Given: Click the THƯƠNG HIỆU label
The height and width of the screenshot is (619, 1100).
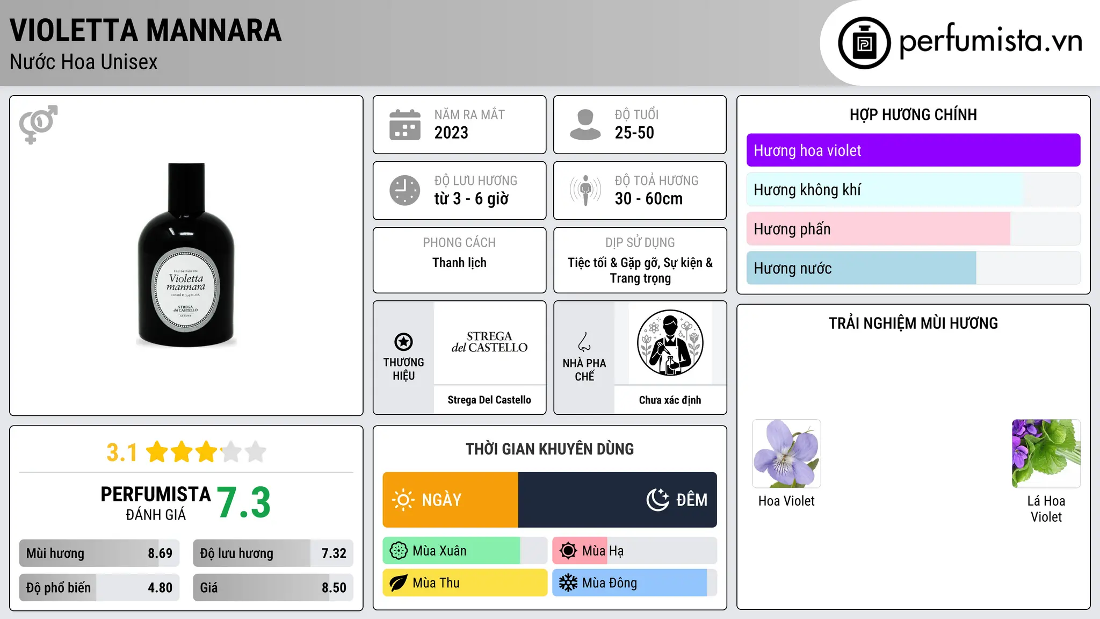Looking at the screenshot, I should click(403, 369).
